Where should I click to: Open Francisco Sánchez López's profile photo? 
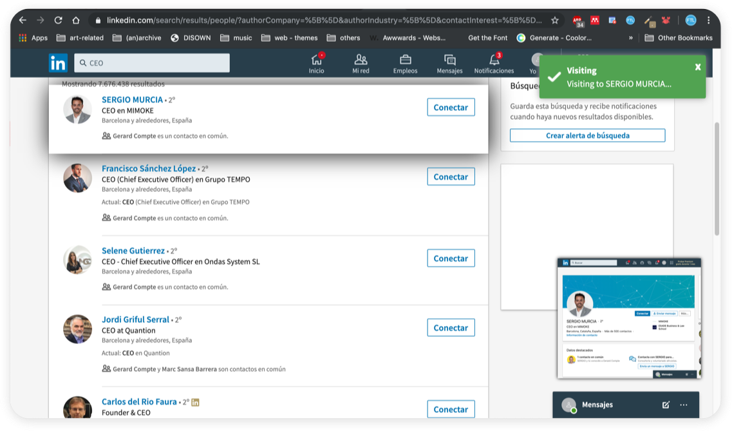point(77,178)
